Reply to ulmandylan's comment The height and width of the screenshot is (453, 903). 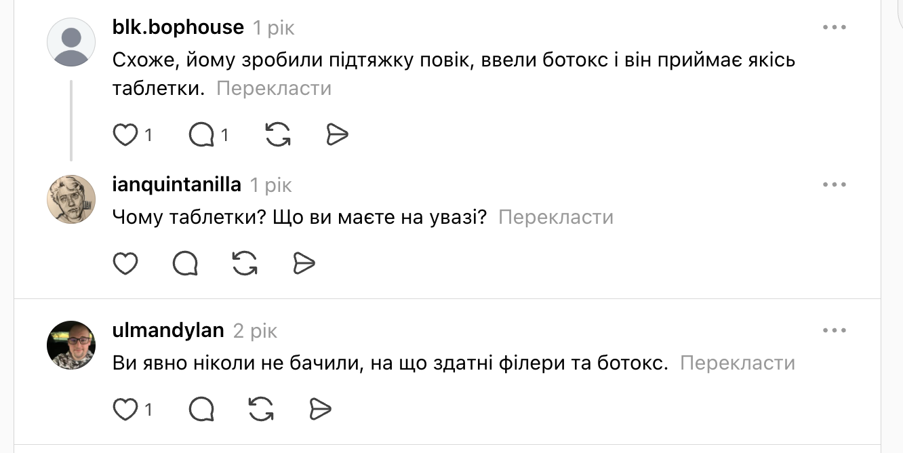click(202, 409)
